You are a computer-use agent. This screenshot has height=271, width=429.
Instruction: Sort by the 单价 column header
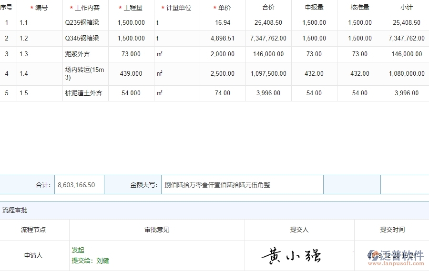coord(224,8)
